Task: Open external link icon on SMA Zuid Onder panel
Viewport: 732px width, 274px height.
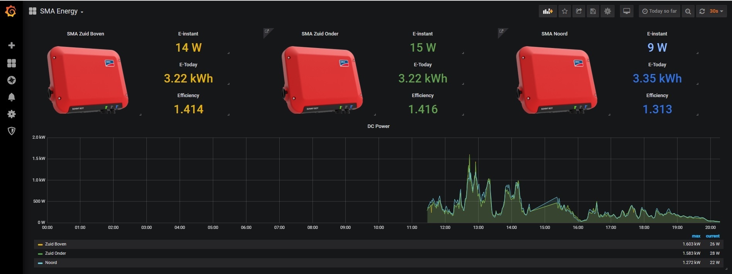Action: (x=267, y=32)
